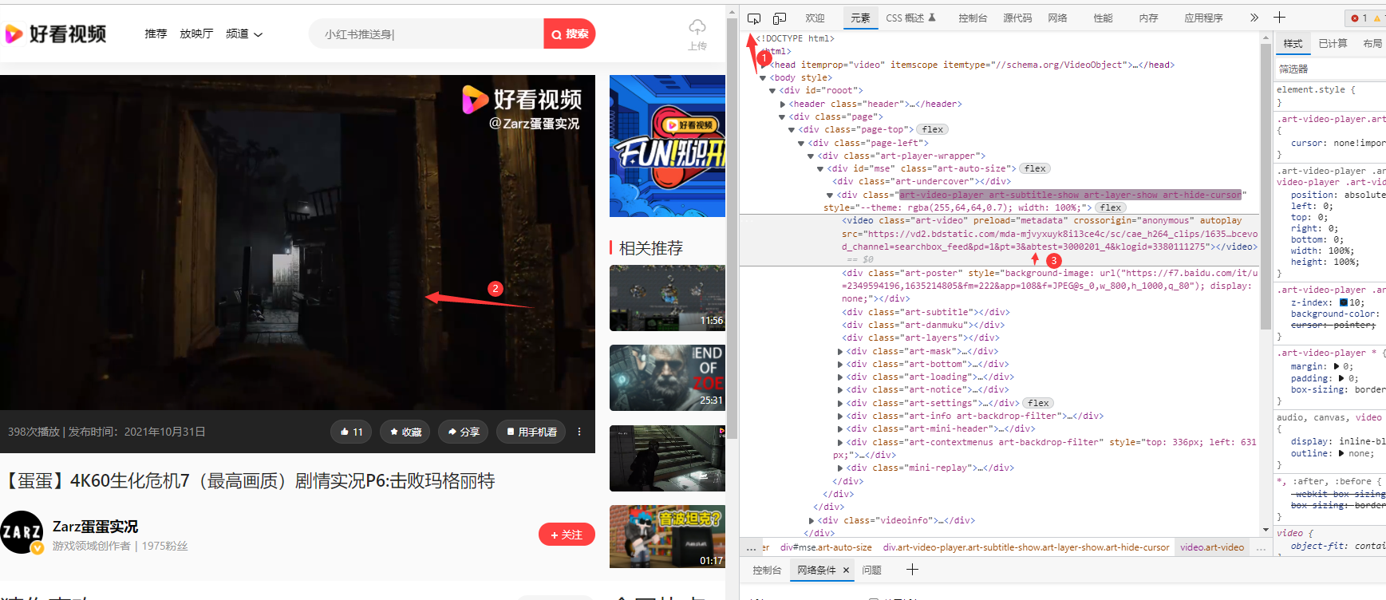1386x600 pixels.
Task: Show more DevTools tabs via the double chevron
Action: point(1254,18)
